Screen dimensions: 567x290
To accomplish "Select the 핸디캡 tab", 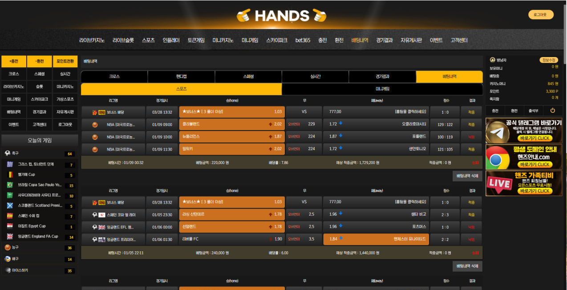I will coord(181,77).
